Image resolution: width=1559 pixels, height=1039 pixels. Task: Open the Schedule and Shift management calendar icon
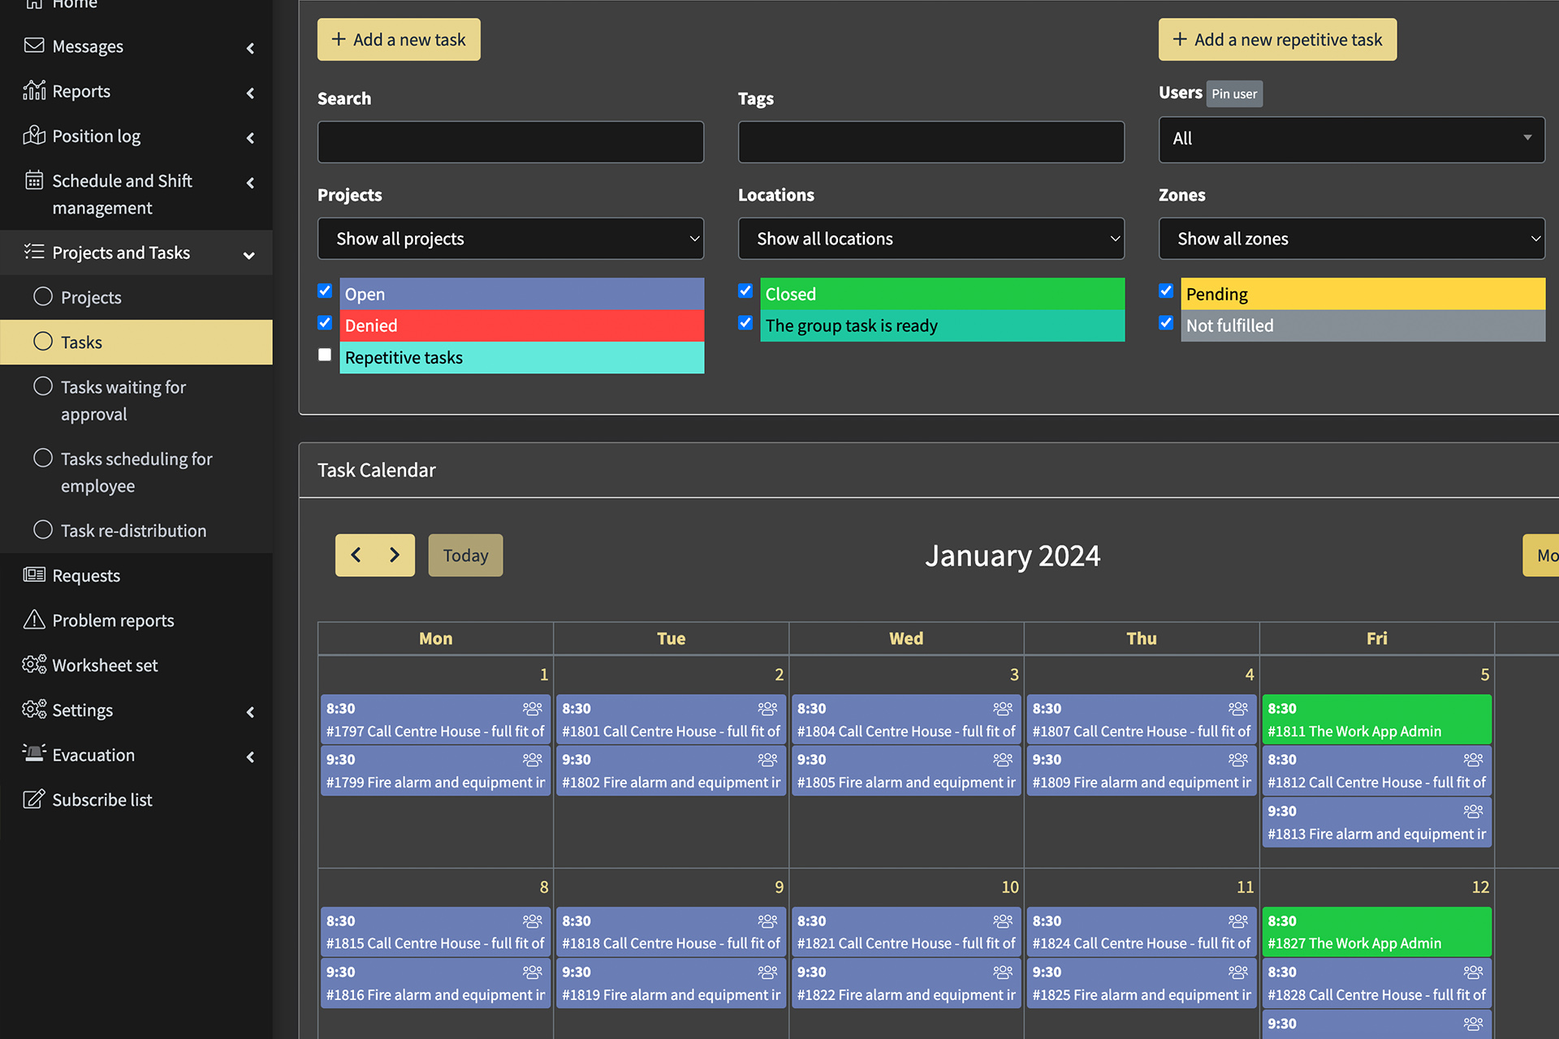pos(34,180)
